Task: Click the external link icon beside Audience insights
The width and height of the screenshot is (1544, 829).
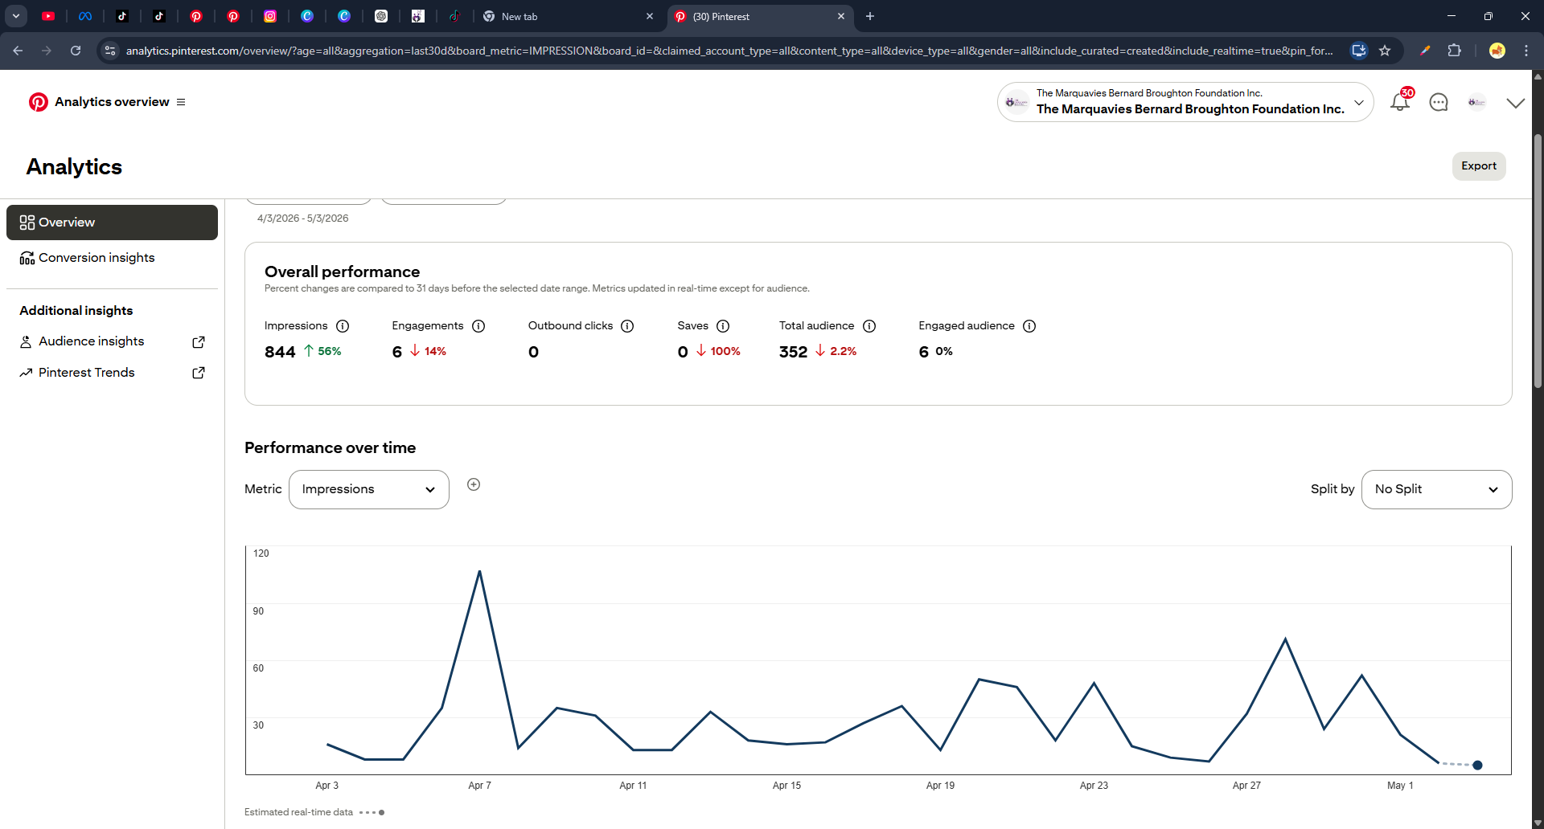Action: pyautogui.click(x=199, y=341)
